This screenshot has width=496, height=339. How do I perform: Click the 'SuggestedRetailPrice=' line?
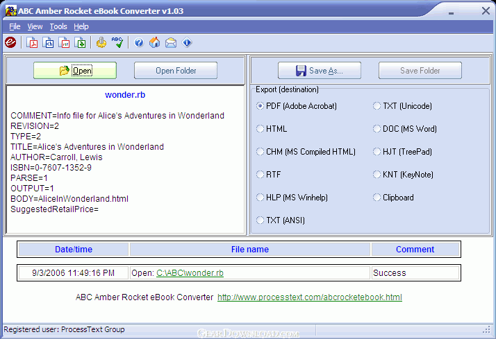54,209
